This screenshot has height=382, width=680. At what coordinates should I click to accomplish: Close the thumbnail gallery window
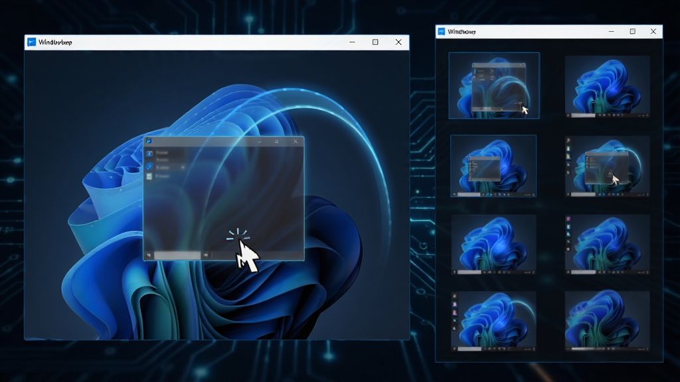[x=653, y=31]
